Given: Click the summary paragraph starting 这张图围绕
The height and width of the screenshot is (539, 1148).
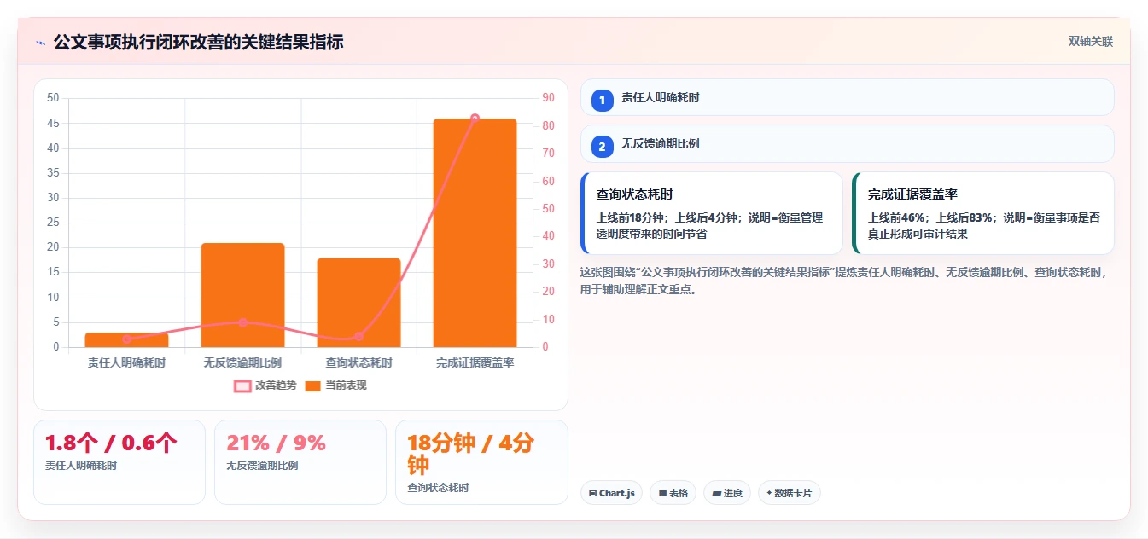Looking at the screenshot, I should 843,281.
